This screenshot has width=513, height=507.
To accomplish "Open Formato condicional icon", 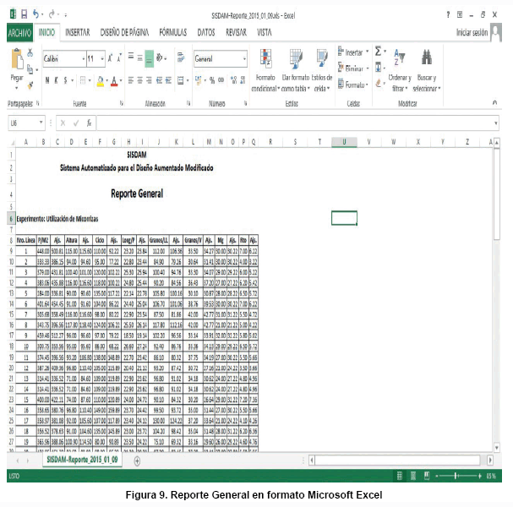I will pos(265,61).
